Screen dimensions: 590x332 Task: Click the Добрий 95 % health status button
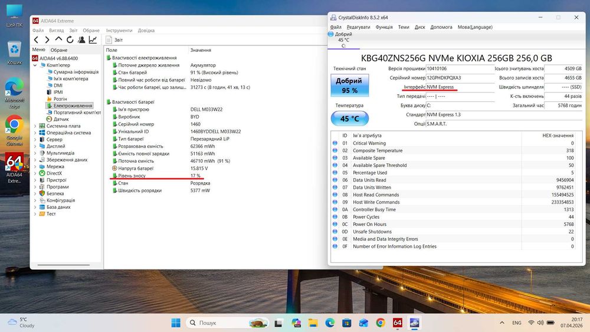click(349, 86)
